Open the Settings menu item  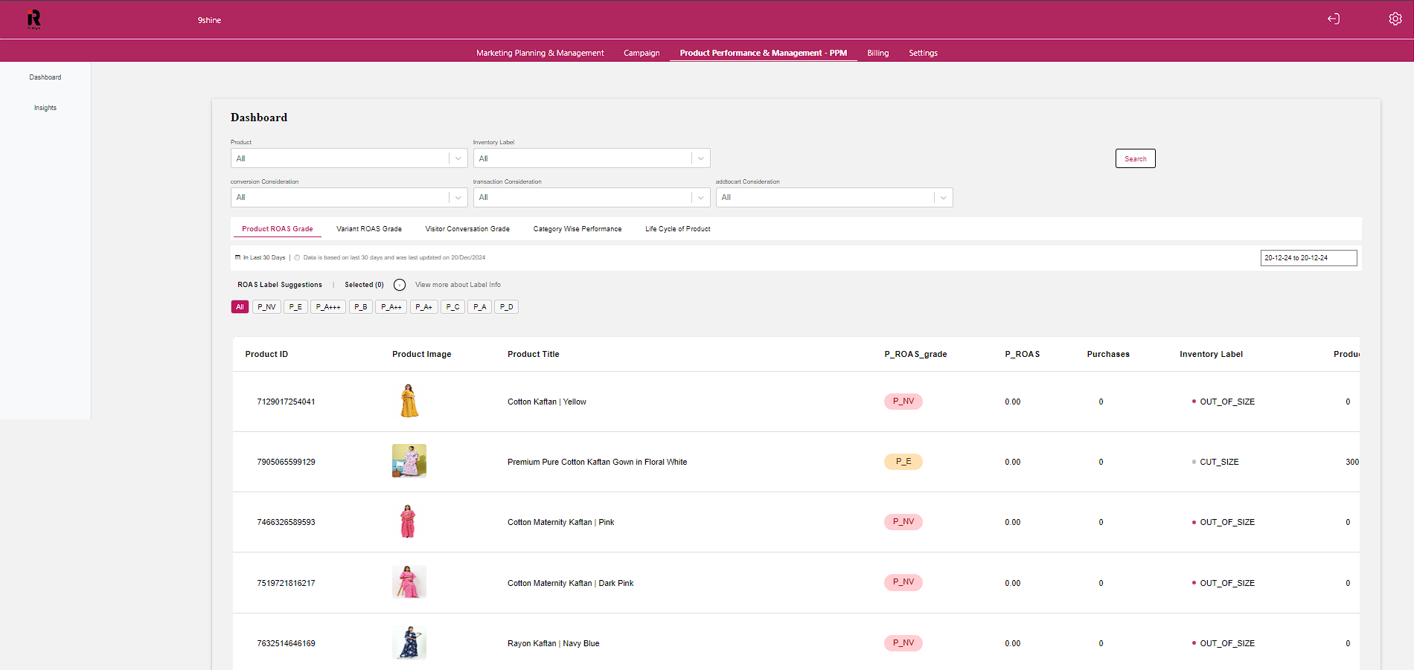(923, 53)
